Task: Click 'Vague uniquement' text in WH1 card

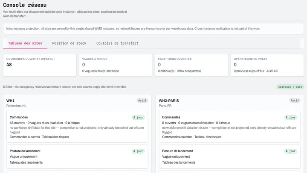Action: click(x=23, y=156)
